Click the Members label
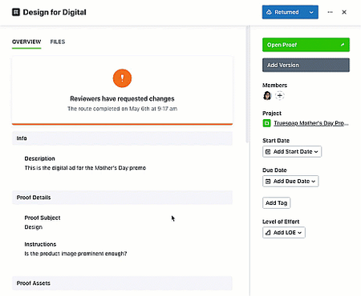This screenshot has height=296, width=361. point(274,86)
